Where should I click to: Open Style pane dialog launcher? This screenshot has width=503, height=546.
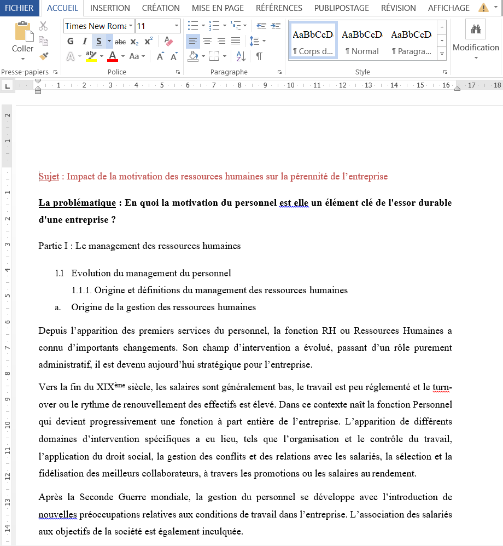coord(445,72)
